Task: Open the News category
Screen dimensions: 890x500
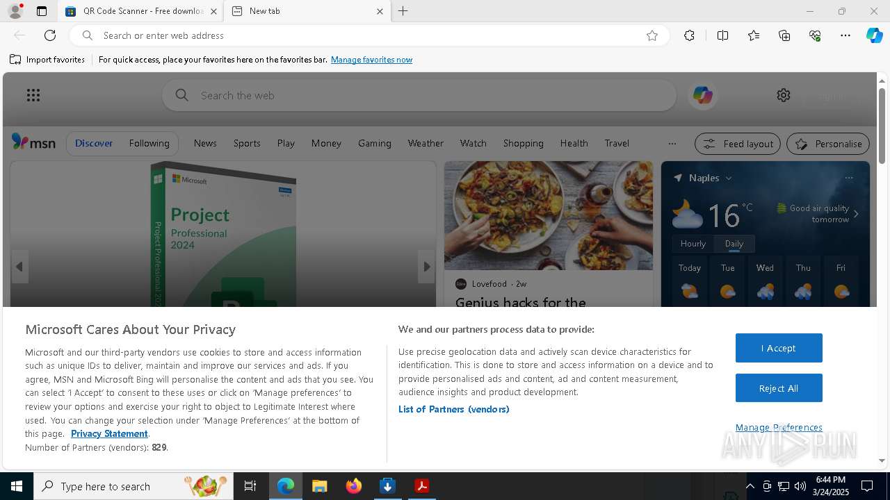Action: [x=205, y=143]
